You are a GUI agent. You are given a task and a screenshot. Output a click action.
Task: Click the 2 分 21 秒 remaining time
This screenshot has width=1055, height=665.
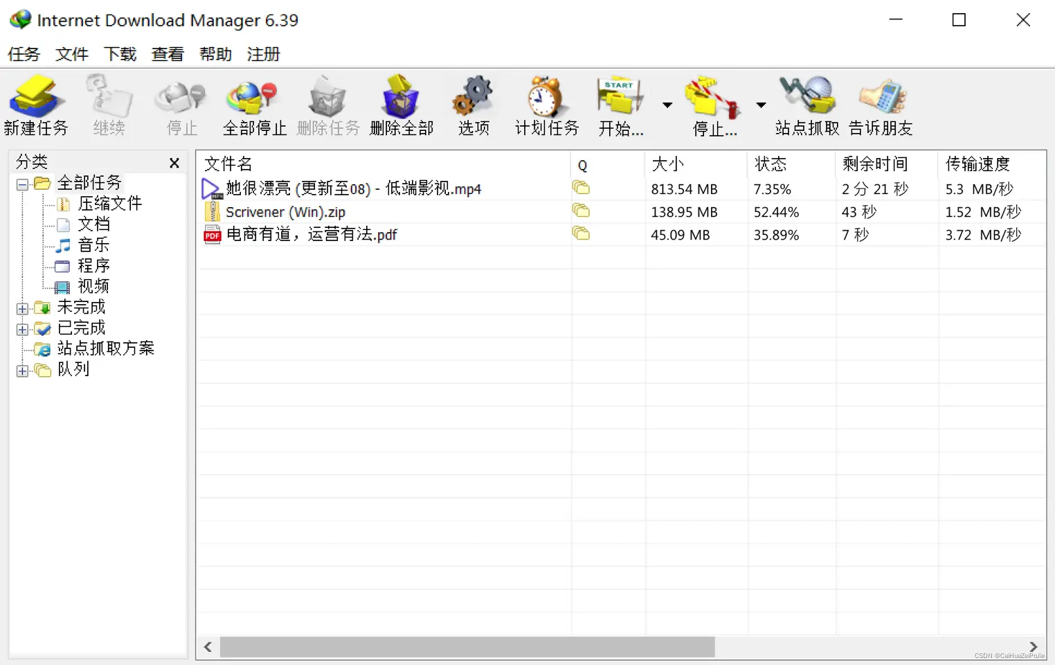tap(875, 188)
